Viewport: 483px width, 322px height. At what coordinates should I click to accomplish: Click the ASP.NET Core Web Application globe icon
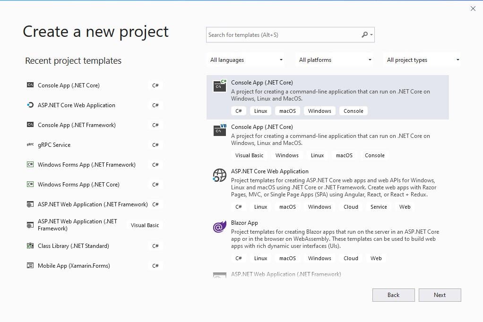(219, 175)
